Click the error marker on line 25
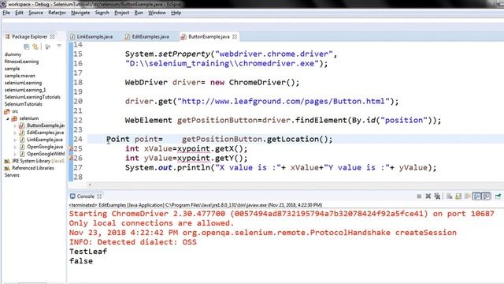The height and width of the screenshot is (284, 504). pos(72,148)
